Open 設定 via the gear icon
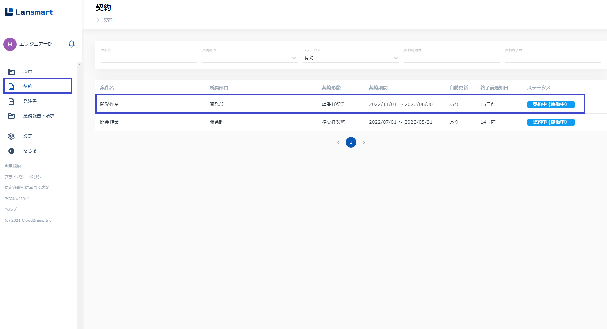607x329 pixels. [x=11, y=136]
